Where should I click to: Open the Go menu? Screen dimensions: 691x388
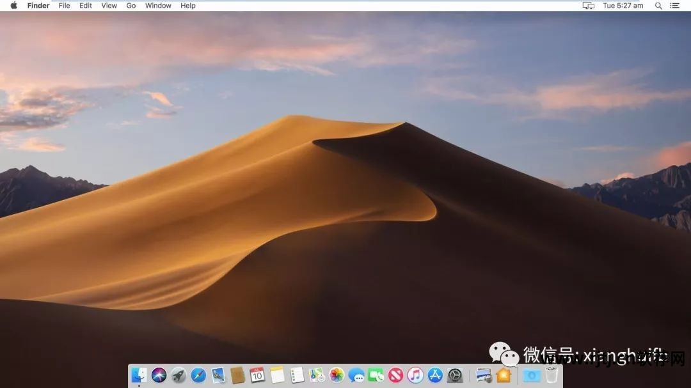(131, 6)
